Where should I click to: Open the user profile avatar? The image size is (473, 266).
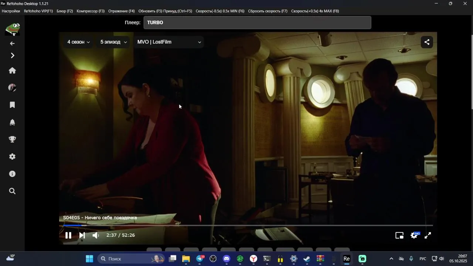12,88
